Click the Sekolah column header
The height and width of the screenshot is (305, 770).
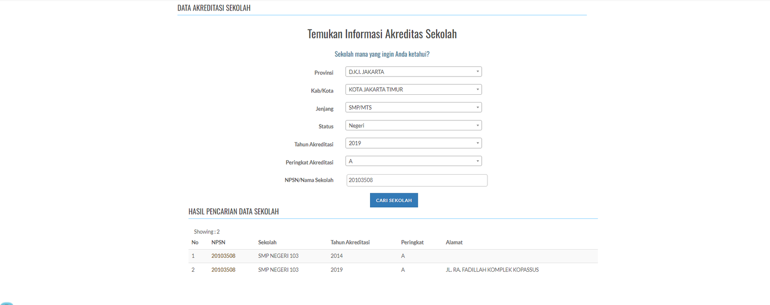267,242
